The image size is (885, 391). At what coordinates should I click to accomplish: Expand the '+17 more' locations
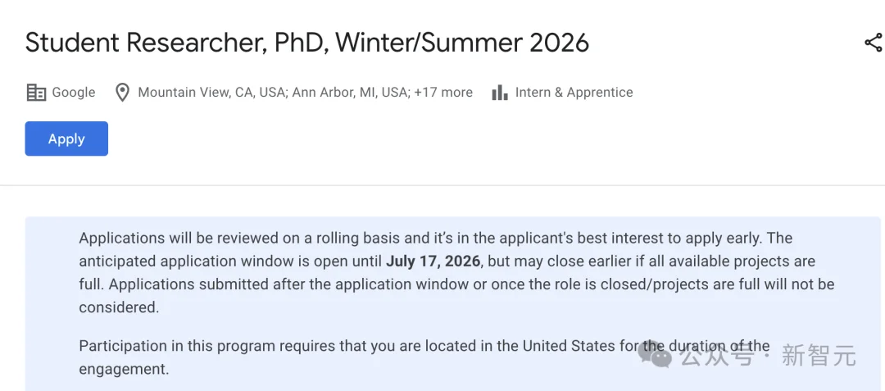point(443,93)
